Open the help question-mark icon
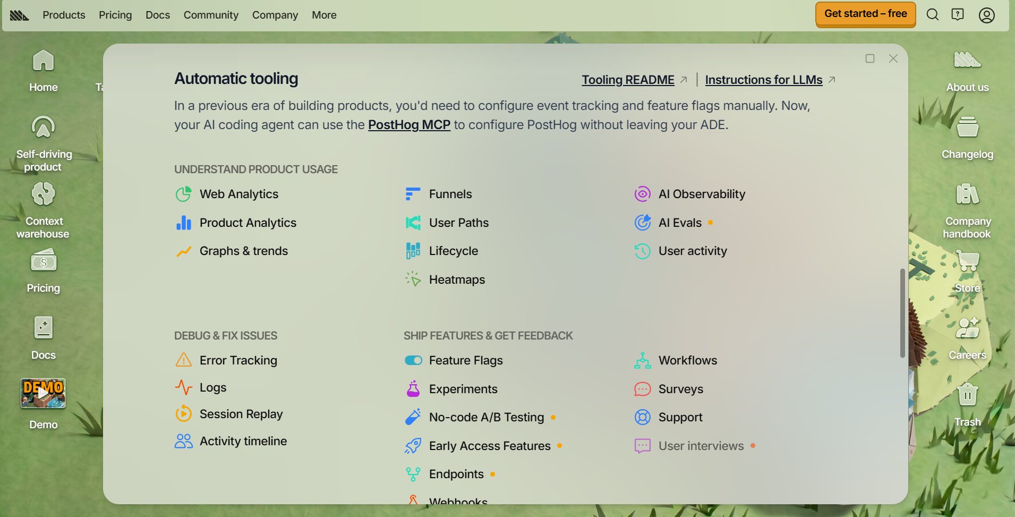1015x517 pixels. point(958,14)
